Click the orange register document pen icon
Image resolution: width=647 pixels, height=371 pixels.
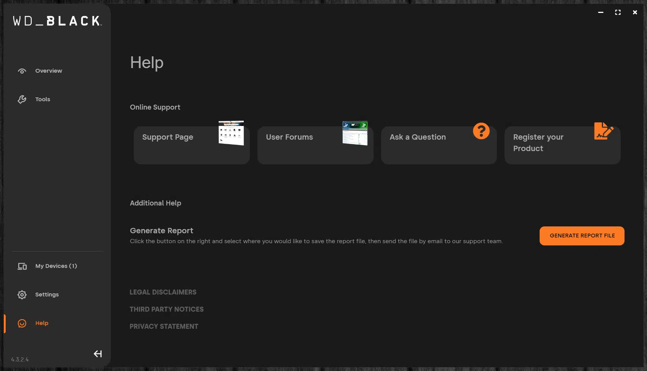(604, 131)
